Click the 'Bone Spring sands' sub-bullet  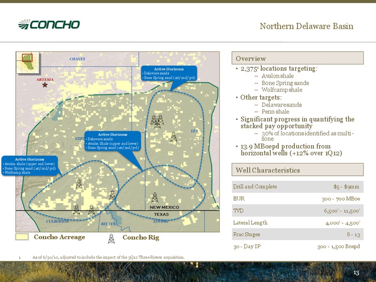285,83
